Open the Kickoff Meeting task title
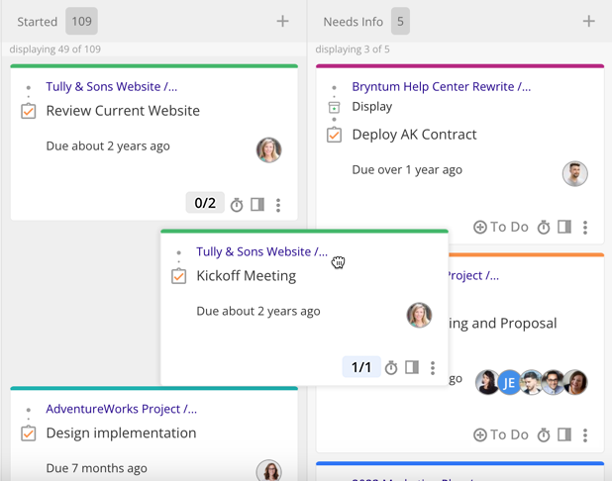Viewport: 612px width, 481px height. [247, 276]
